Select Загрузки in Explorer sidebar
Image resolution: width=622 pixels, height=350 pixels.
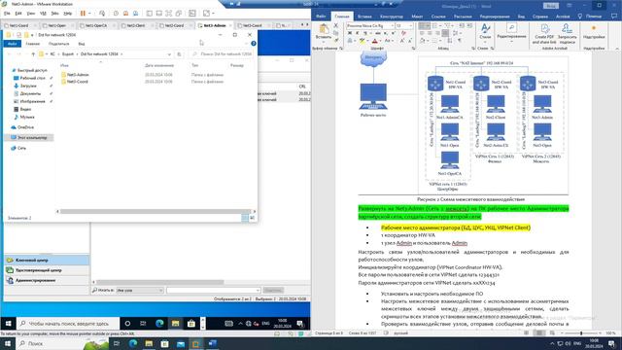(x=28, y=86)
